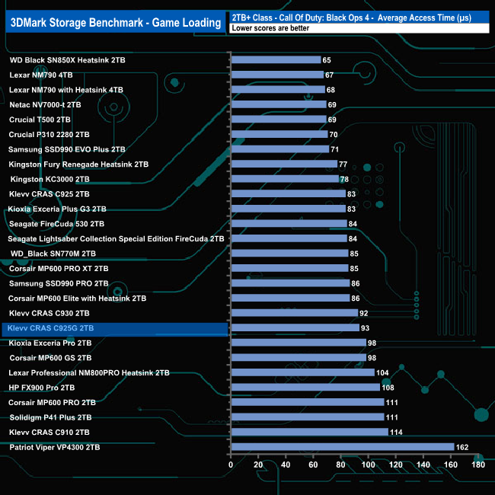This screenshot has width=495, height=495.
Task: Click the 'Lexar NM790 with Heatsink 4TB' label
Action: point(66,90)
